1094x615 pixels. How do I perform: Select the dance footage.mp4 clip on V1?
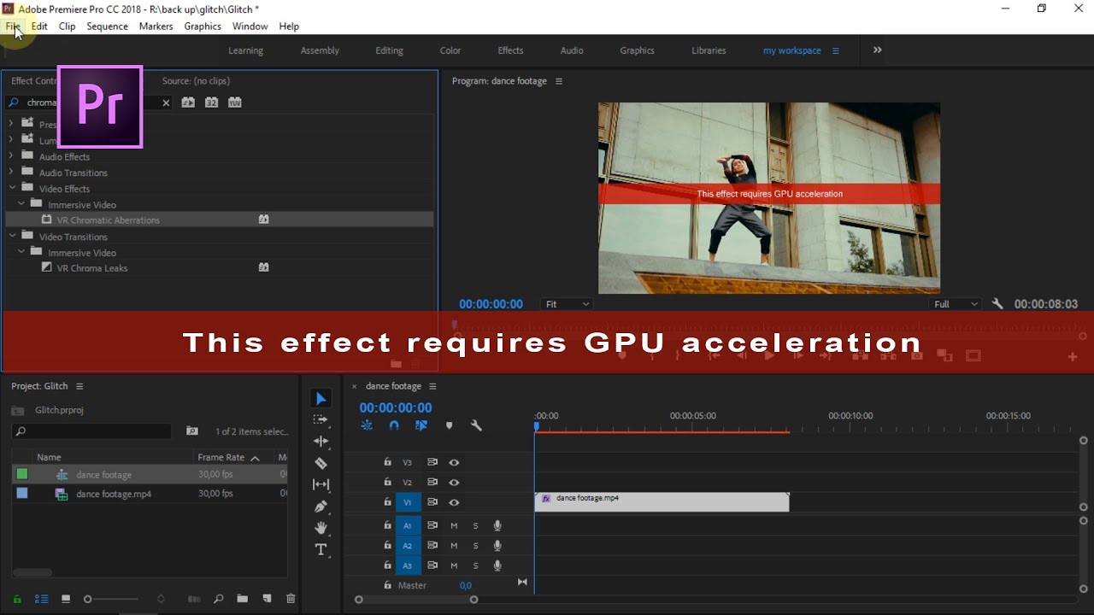click(662, 502)
